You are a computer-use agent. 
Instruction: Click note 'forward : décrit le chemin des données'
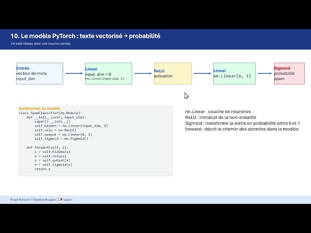click(x=242, y=129)
